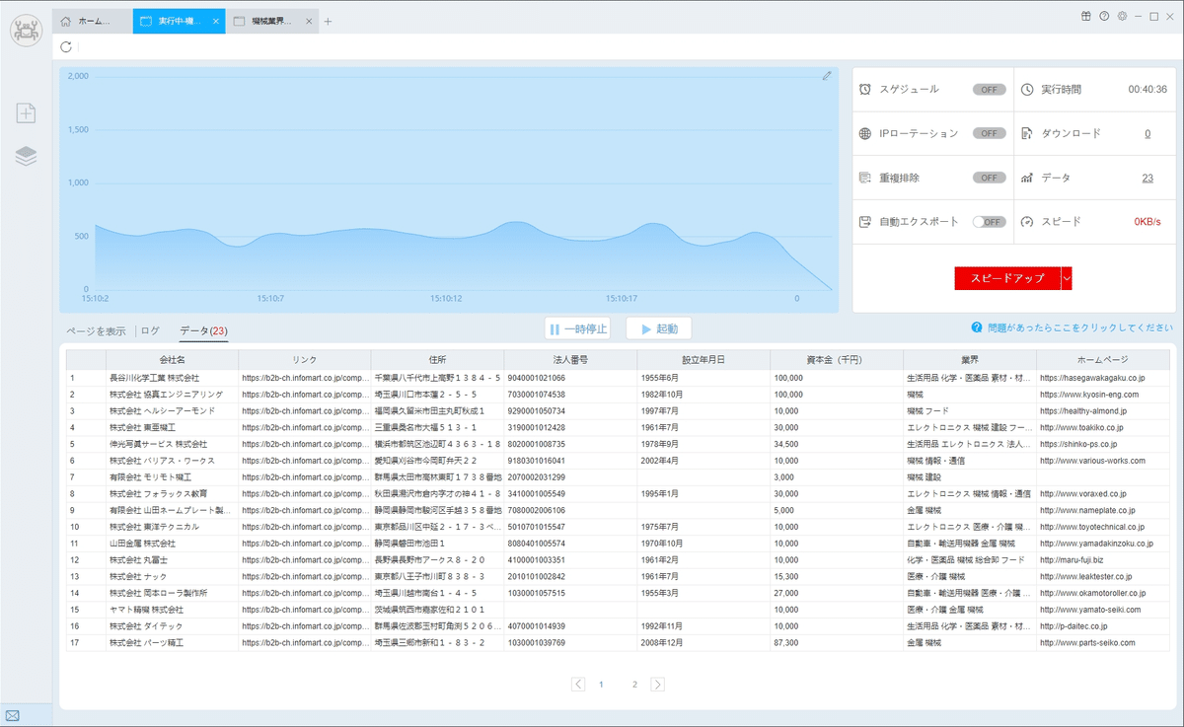
Task: Expand the dropdown arrow next to スピードアップ
Action: point(1067,278)
